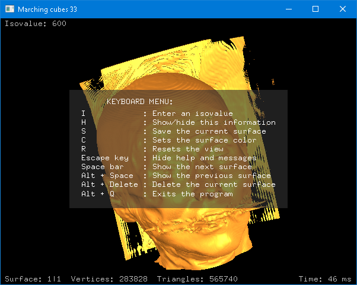Click the "Show/hide this information" help entry
Image resolution: width=357 pixels, height=285 pixels.
(213, 122)
